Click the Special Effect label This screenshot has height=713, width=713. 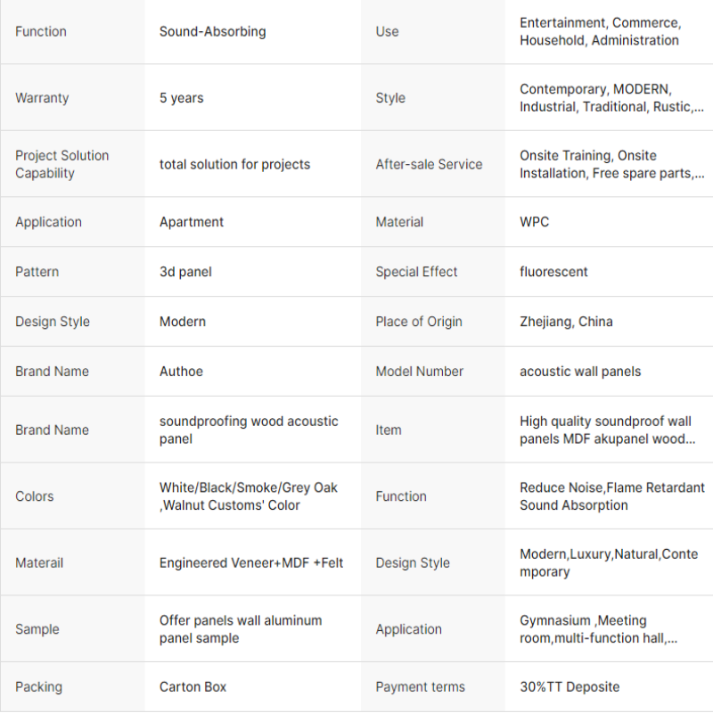[x=416, y=272]
